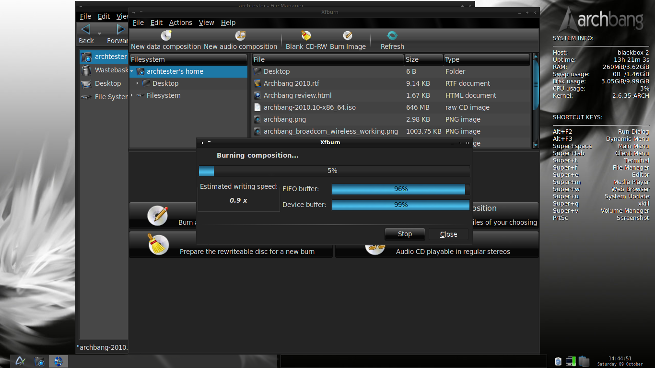The width and height of the screenshot is (655, 368).
Task: Sort by the Type column header
Action: click(x=487, y=59)
